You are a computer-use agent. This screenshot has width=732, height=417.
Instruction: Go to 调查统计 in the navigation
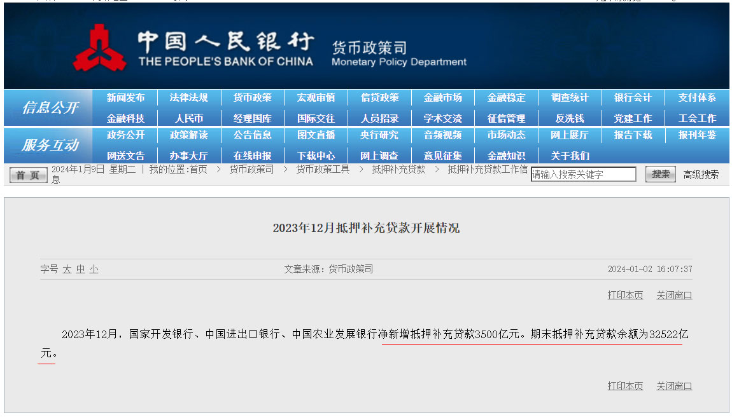(x=570, y=97)
